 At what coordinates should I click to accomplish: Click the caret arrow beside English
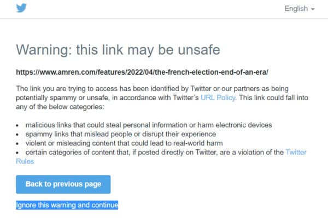tap(313, 9)
